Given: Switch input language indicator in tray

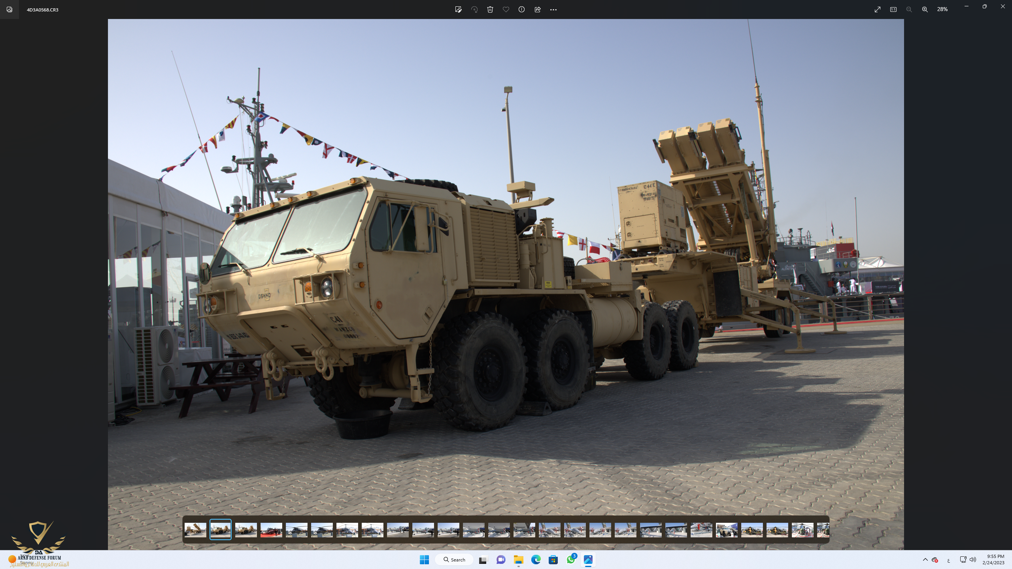Looking at the screenshot, I should click(x=948, y=560).
